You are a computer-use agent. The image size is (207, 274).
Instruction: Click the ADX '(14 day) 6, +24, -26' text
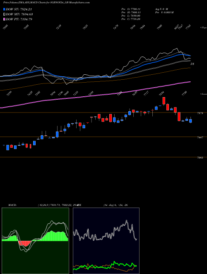point(116,205)
